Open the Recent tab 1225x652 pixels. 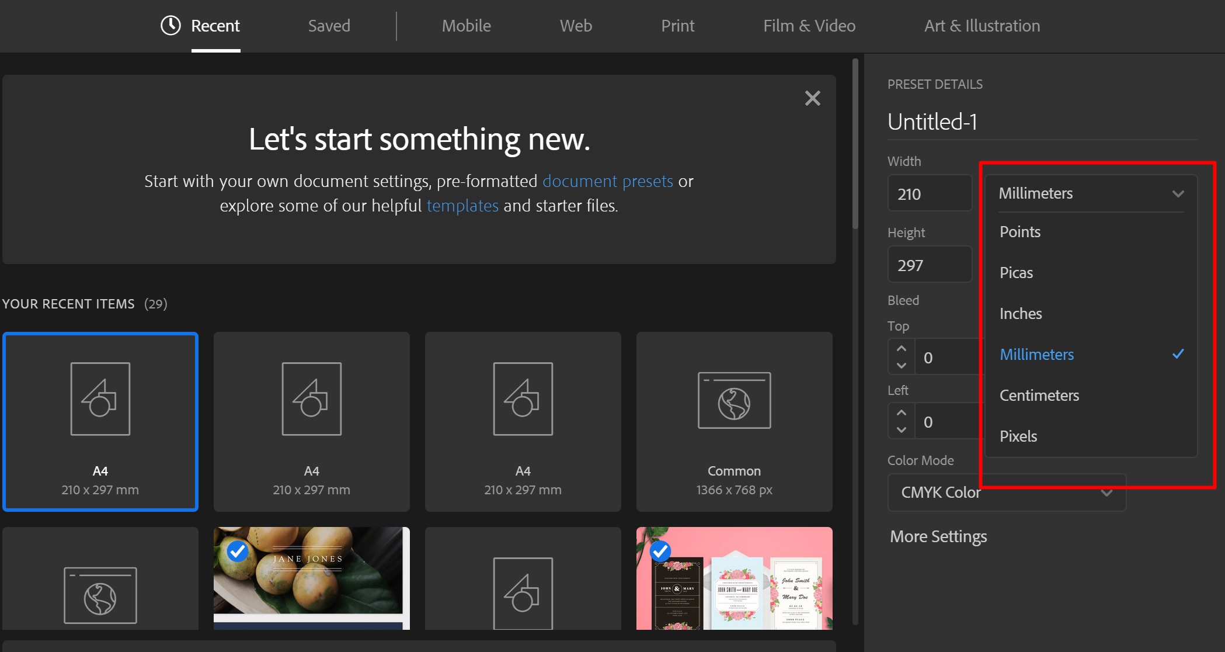(x=215, y=26)
